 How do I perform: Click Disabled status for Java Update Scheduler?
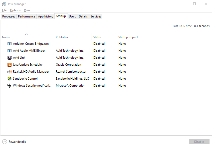click(x=99, y=65)
